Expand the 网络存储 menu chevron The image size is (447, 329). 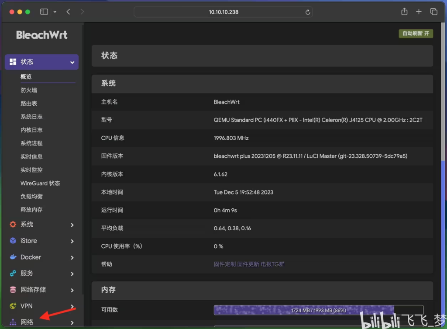click(x=72, y=290)
